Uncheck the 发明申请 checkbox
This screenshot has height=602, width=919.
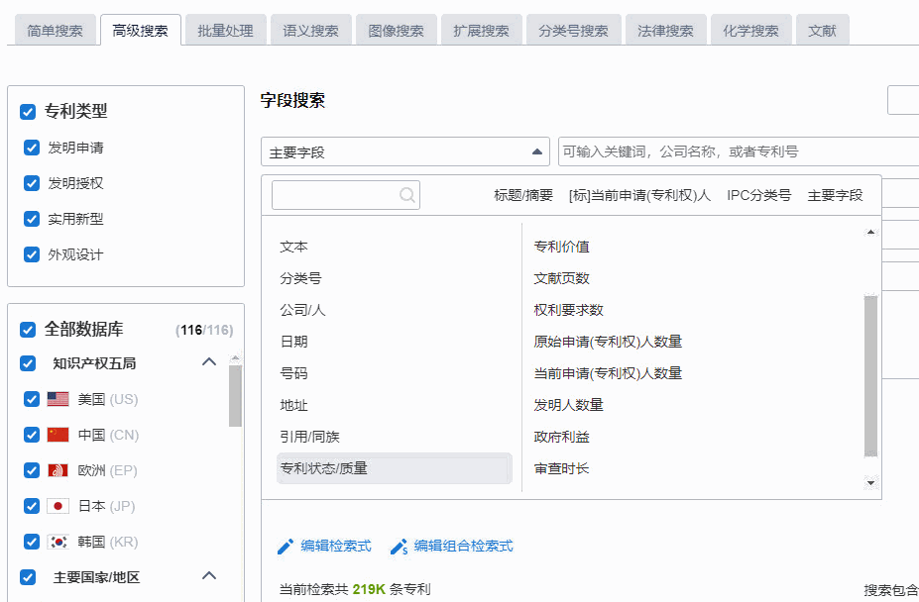pos(32,148)
